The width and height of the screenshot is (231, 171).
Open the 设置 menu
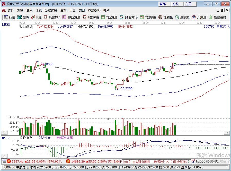pyautogui.click(x=63, y=11)
